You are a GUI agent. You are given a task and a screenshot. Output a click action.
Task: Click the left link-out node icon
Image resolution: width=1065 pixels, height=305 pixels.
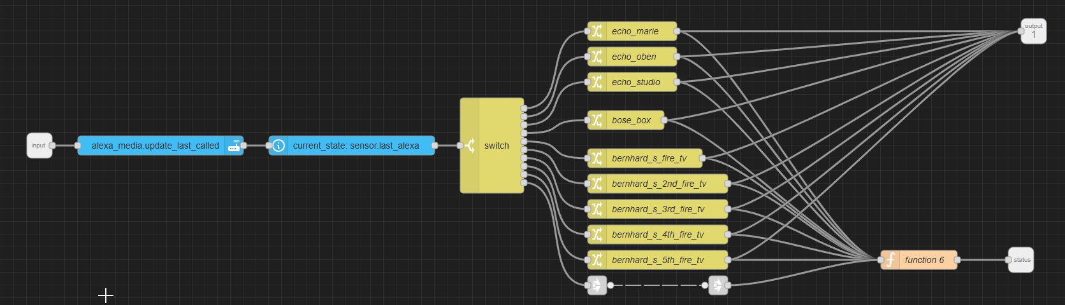pos(597,285)
